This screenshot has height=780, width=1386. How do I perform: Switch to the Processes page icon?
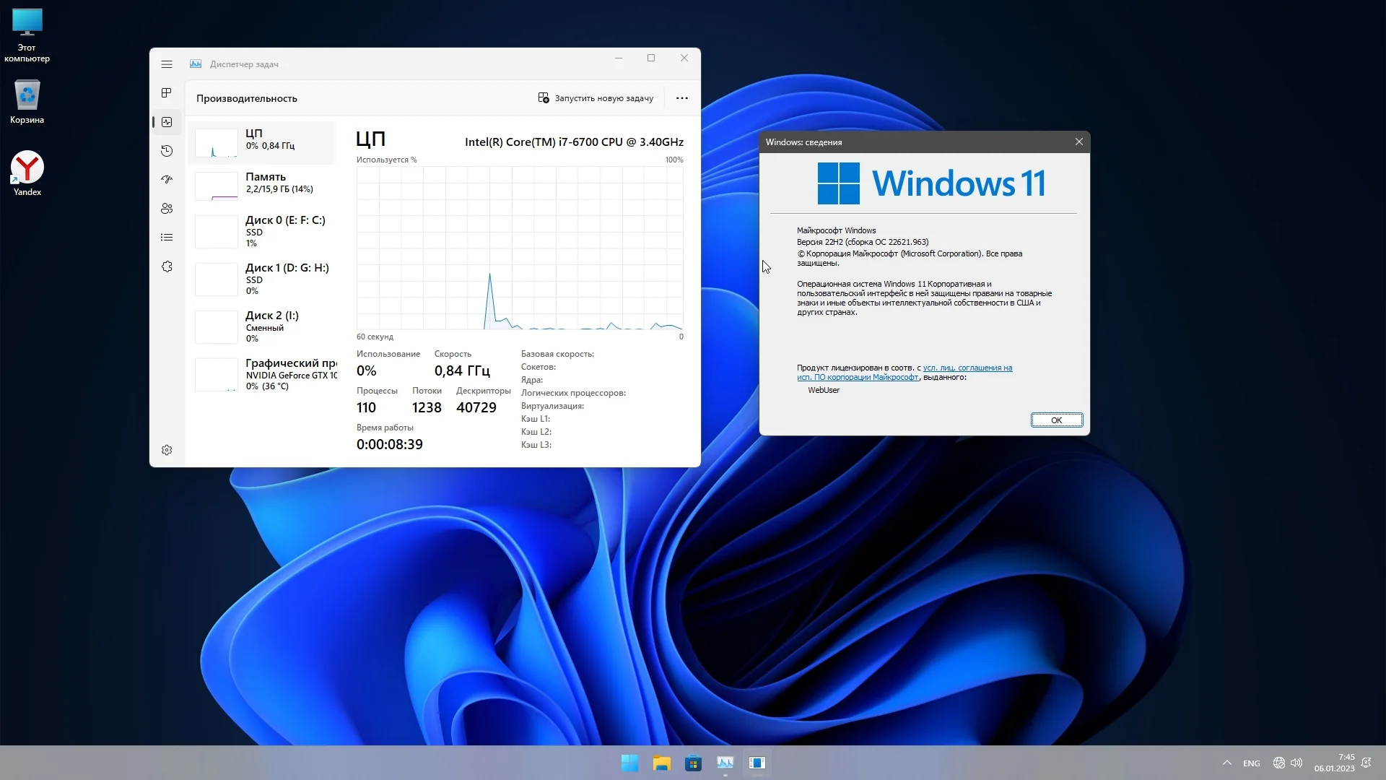point(167,93)
